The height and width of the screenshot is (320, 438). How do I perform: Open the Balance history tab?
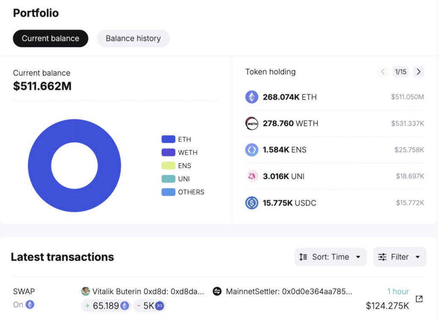[x=133, y=38]
